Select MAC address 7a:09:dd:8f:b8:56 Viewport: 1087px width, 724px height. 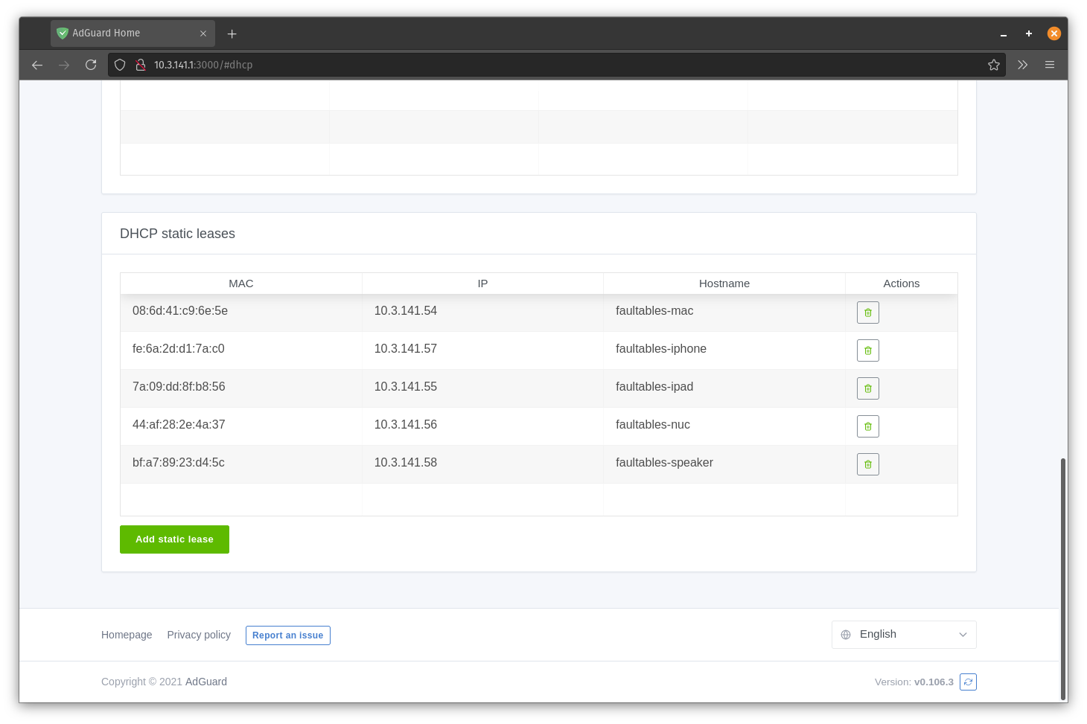[x=179, y=387]
